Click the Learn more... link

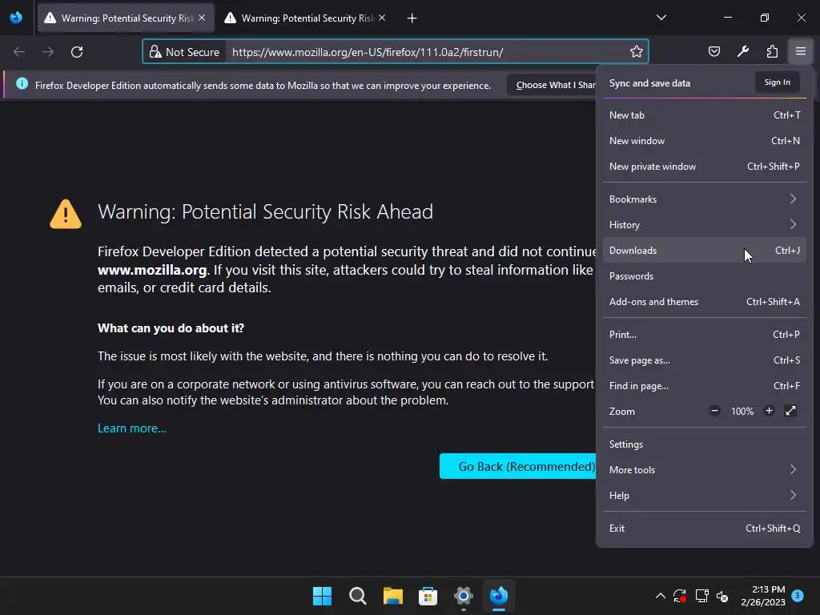132,428
